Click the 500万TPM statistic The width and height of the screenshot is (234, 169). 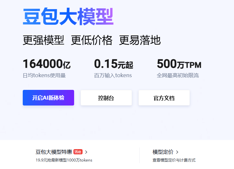(179, 64)
